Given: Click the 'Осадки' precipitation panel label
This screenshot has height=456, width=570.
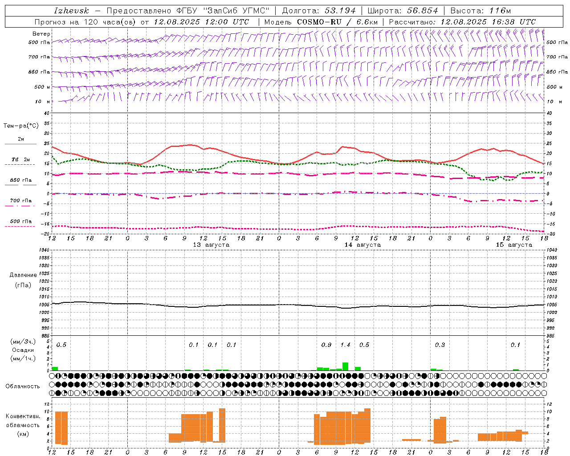Looking at the screenshot, I should [23, 350].
